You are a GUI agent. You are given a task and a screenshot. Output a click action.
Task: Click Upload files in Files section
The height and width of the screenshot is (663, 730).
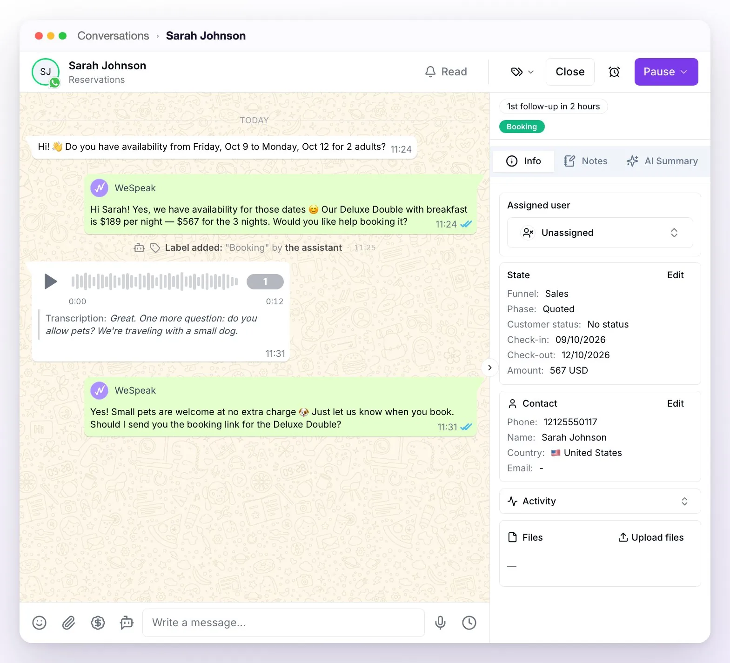[x=650, y=537]
